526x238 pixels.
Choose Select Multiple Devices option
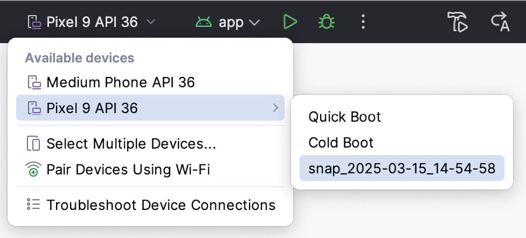[x=150, y=143]
